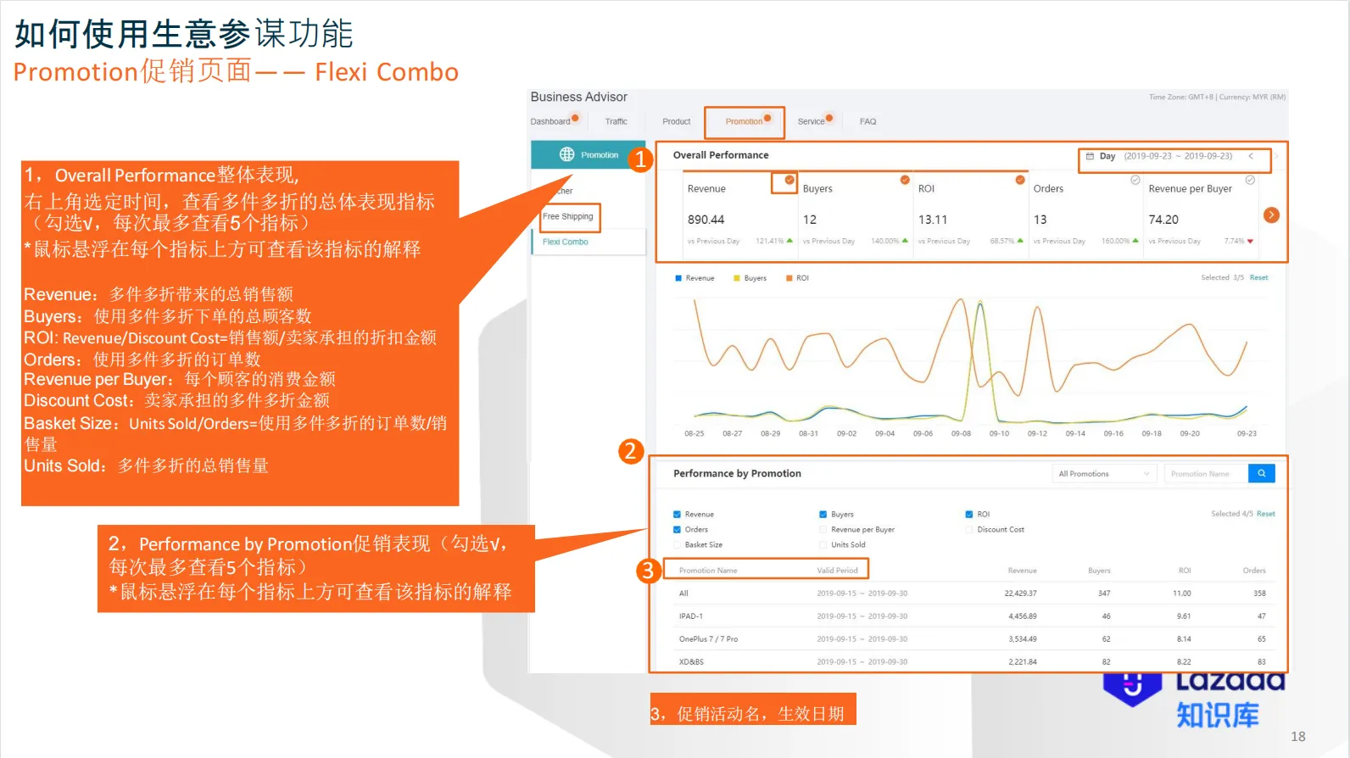Select the OnePlus 7 / 7 Pro row

click(x=972, y=639)
